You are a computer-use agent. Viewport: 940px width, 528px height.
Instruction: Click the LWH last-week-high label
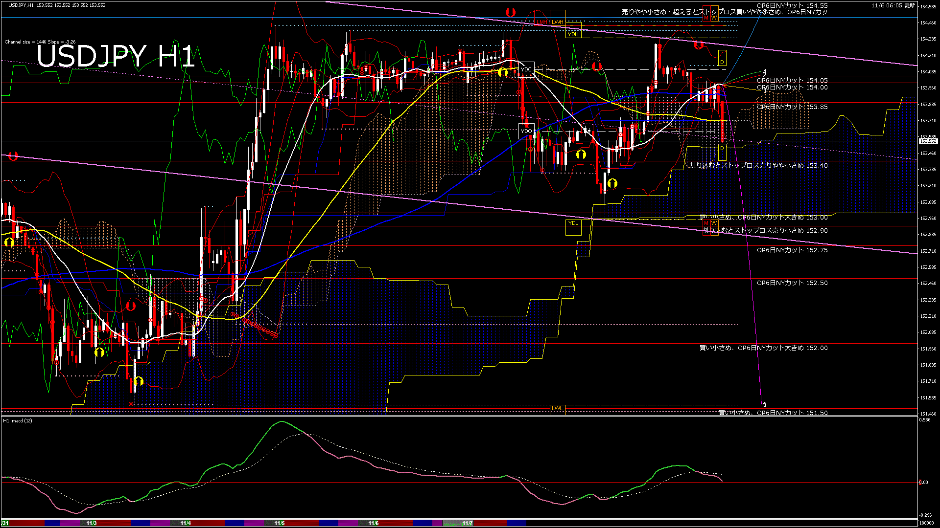point(558,22)
